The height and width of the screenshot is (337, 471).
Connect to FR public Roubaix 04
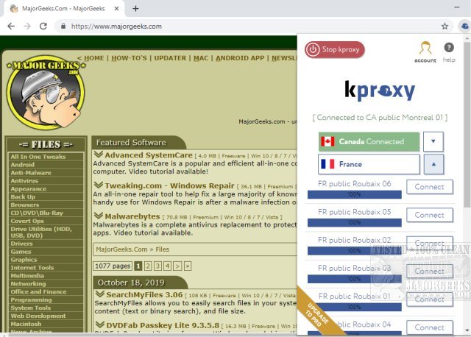coord(430,327)
